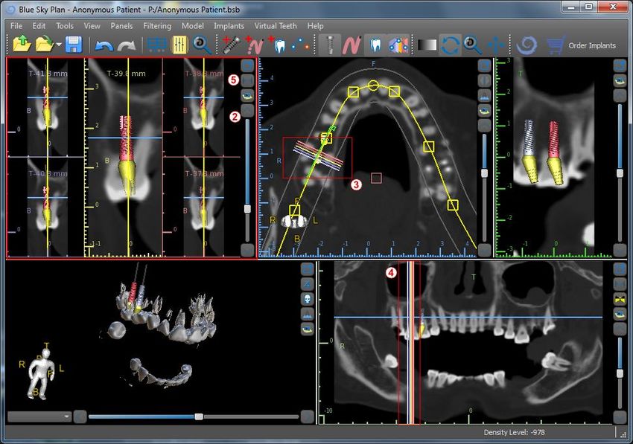Toggle jaw model icon in tangential view sidebar
Viewport: 633px width, 444px height.
620,80
